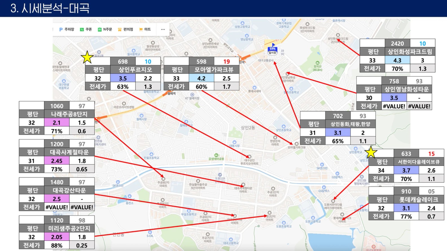Click the light blue 4.3 price cell
Screen dimensions: 447x251
[x=397, y=60]
